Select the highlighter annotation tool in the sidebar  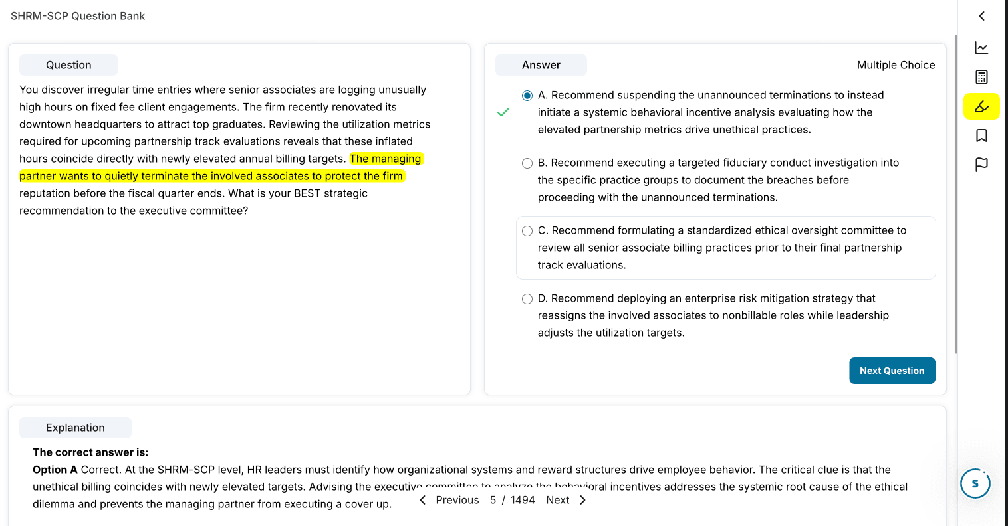point(981,106)
